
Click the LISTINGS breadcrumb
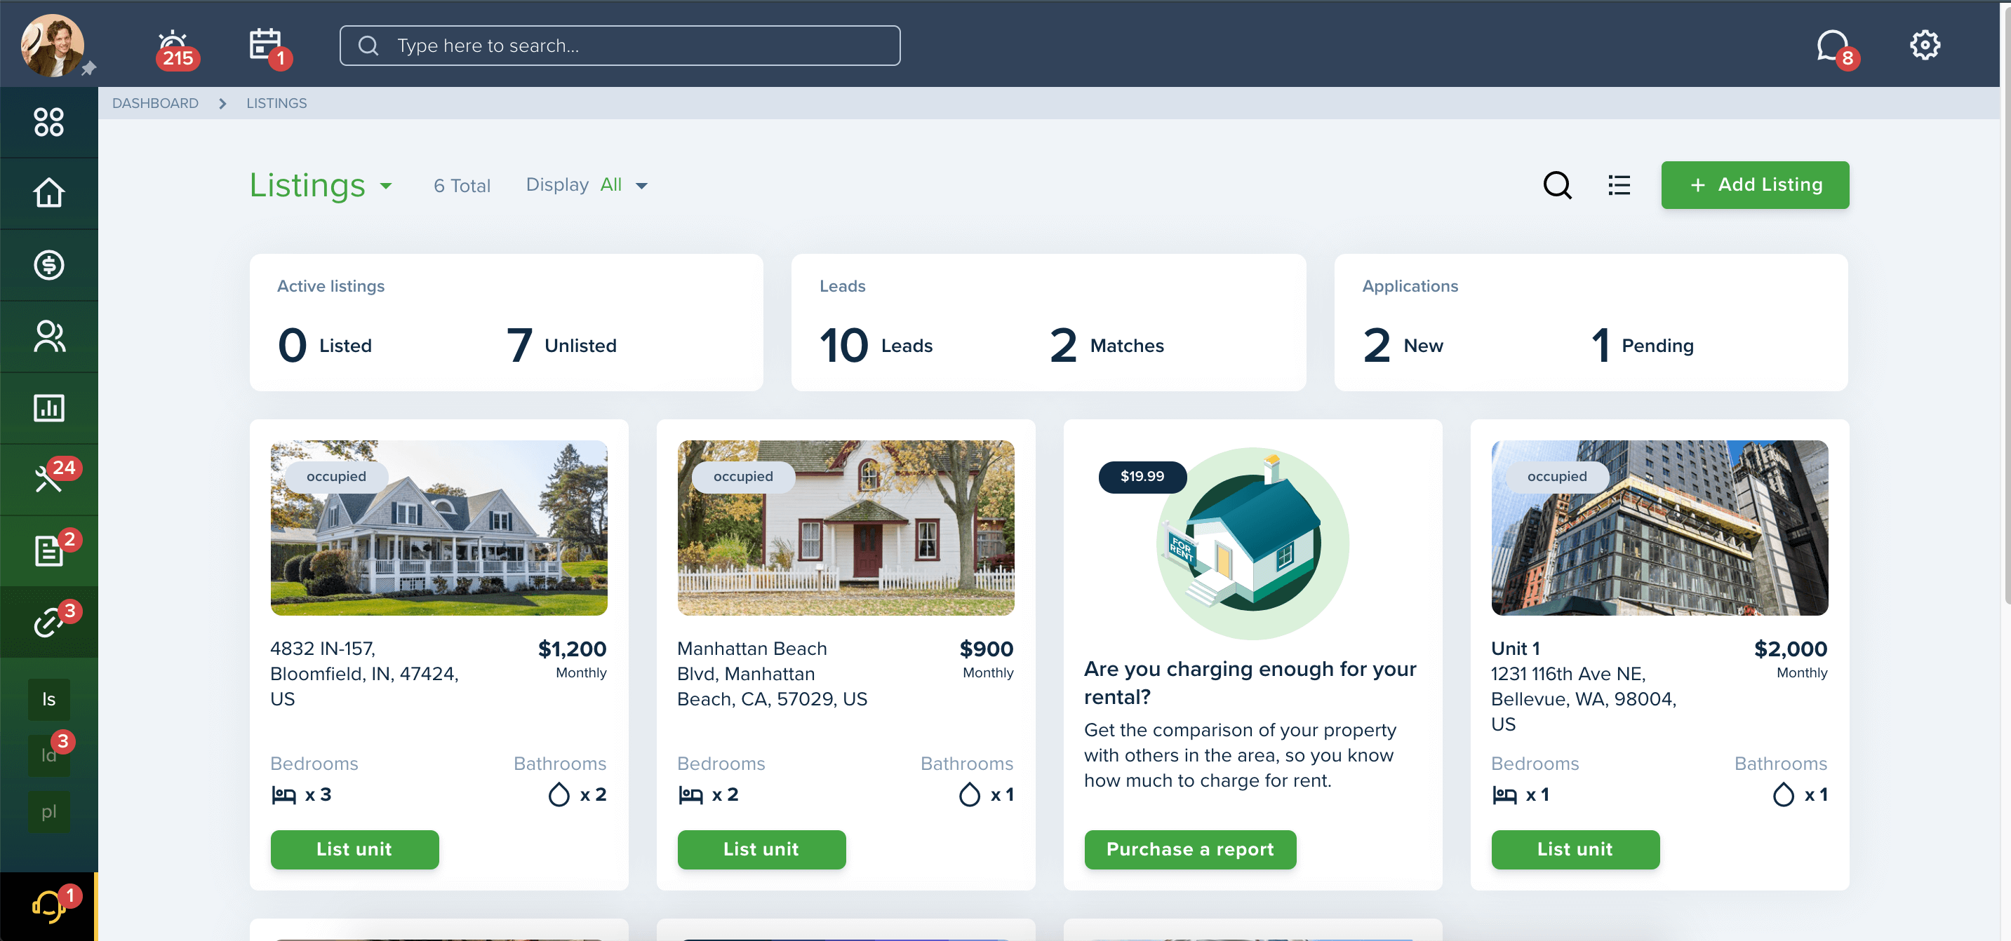pos(276,103)
